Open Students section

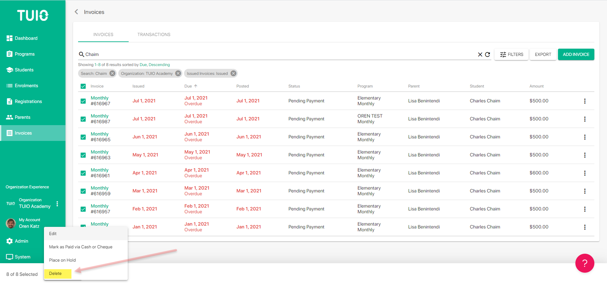(20, 70)
